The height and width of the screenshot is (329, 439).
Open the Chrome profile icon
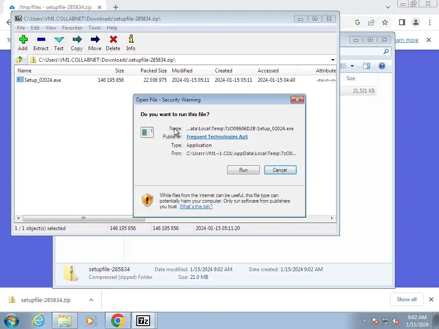pos(416,22)
